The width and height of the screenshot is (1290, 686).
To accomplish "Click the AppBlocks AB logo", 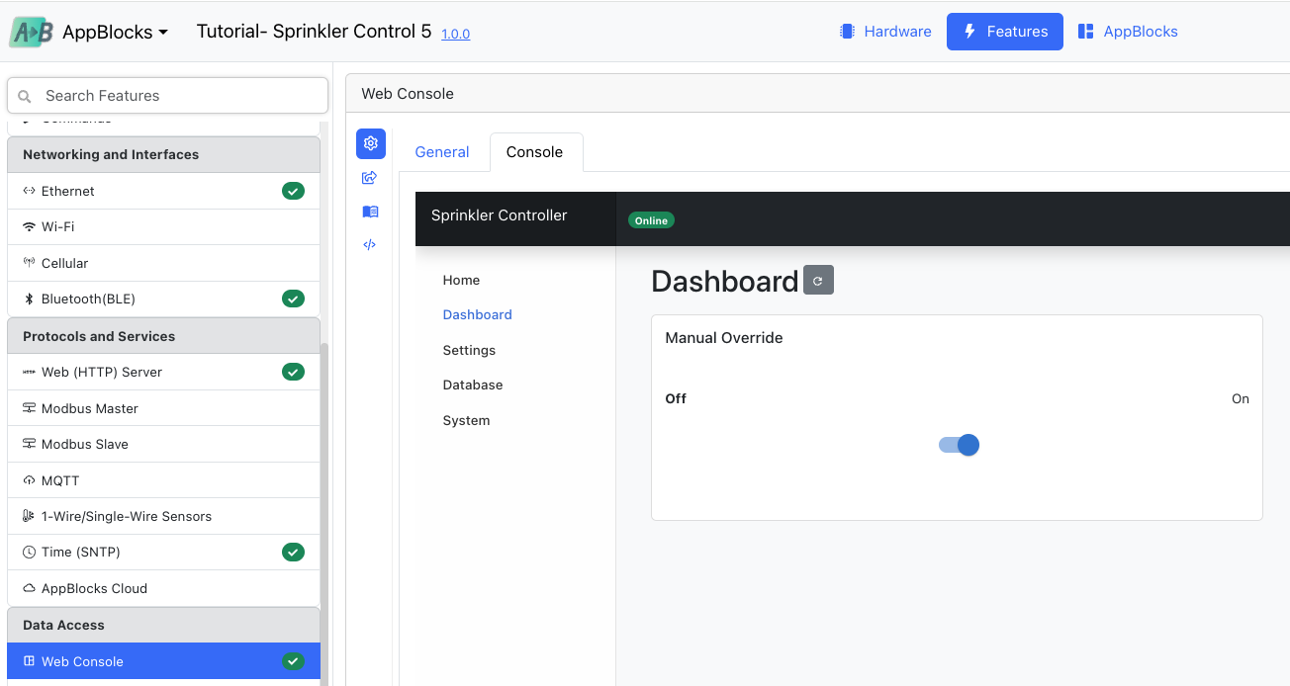I will 32,32.
